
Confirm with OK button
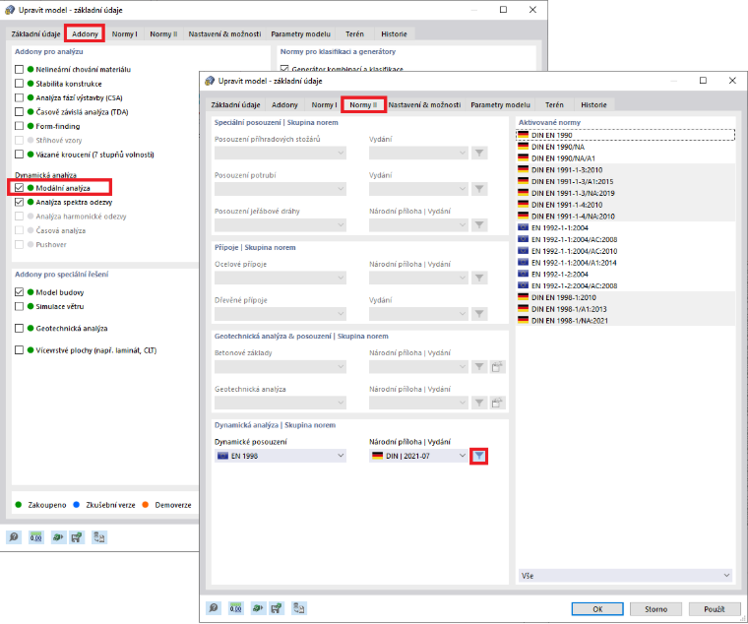tap(597, 609)
